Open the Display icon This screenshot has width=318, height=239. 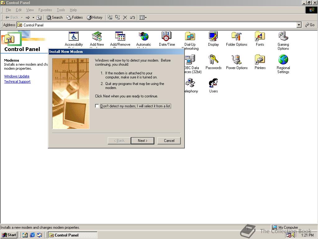pos(213,37)
